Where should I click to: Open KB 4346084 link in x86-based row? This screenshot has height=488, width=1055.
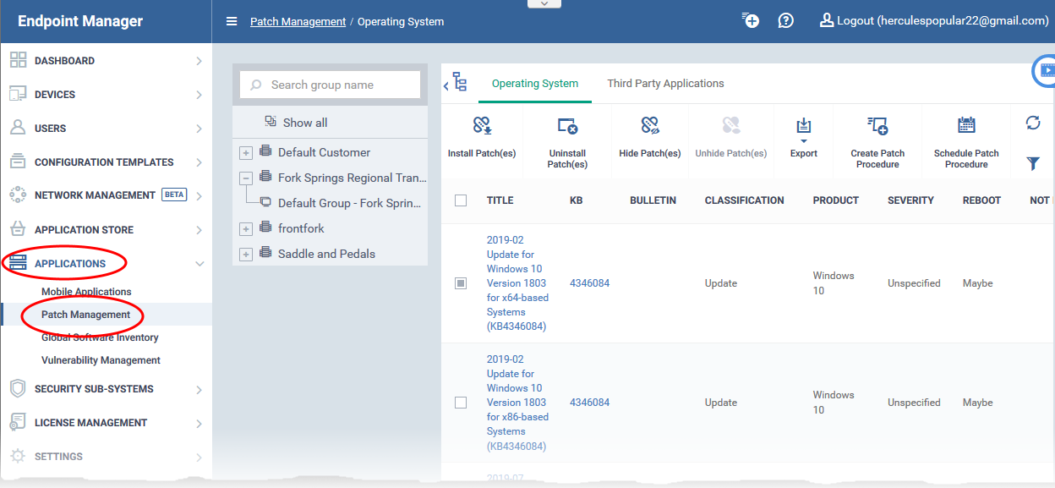coord(589,403)
